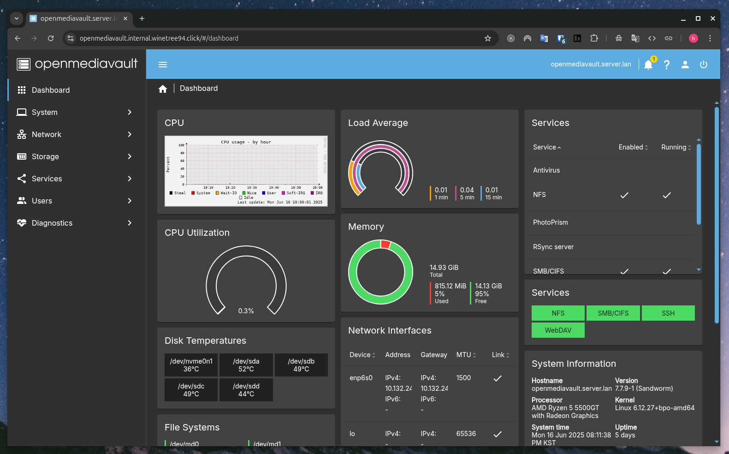Bookmark this page with star icon
729x454 pixels.
pos(488,38)
